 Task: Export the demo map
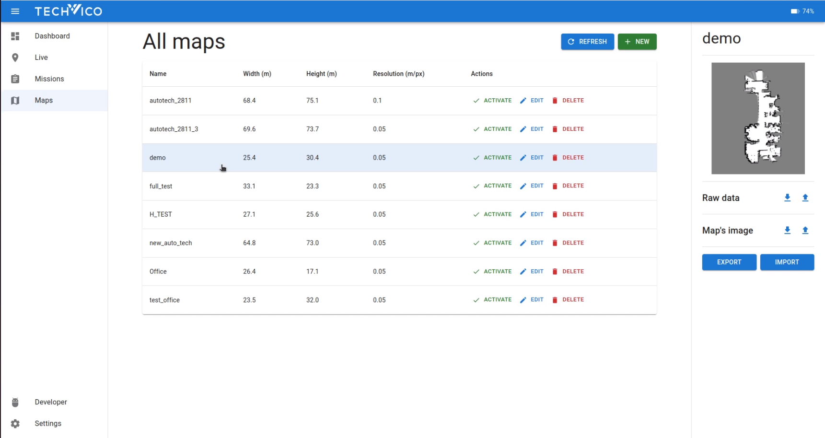point(729,262)
